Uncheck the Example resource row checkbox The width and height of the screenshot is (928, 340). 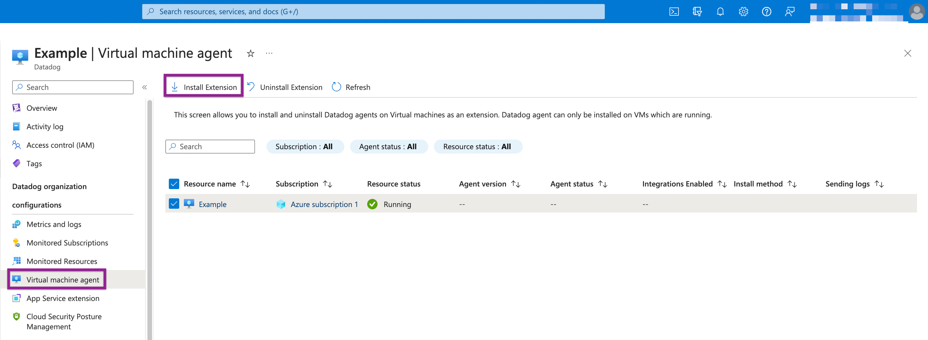pyautogui.click(x=174, y=204)
